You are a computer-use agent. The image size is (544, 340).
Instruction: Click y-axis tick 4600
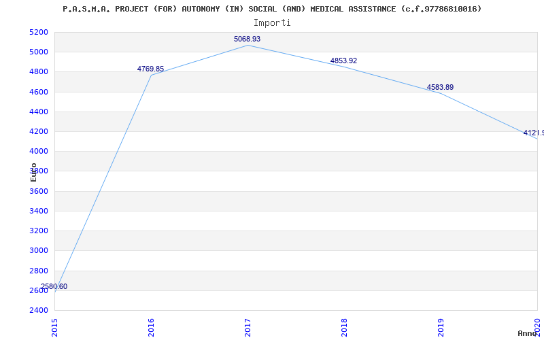(x=39, y=92)
